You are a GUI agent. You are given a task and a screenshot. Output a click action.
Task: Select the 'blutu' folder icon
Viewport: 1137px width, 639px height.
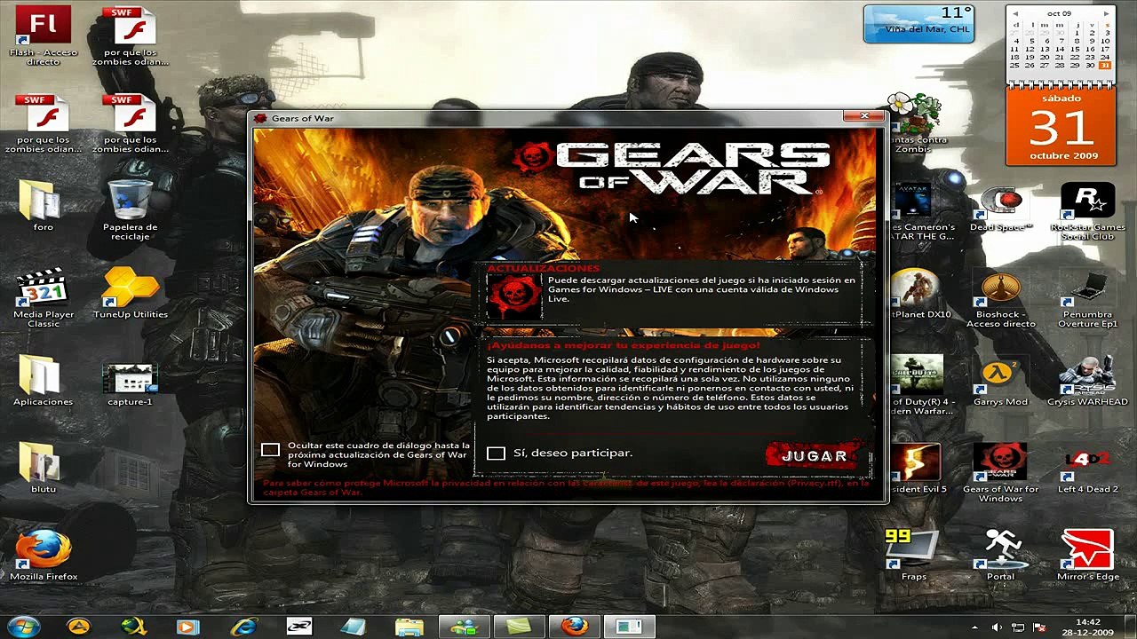point(44,468)
